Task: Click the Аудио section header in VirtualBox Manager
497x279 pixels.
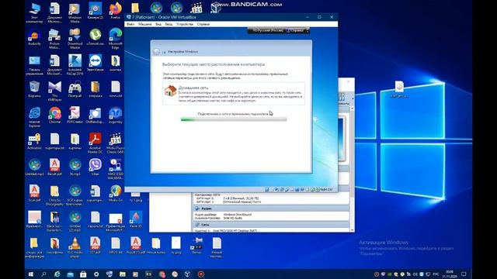Action: [271, 208]
